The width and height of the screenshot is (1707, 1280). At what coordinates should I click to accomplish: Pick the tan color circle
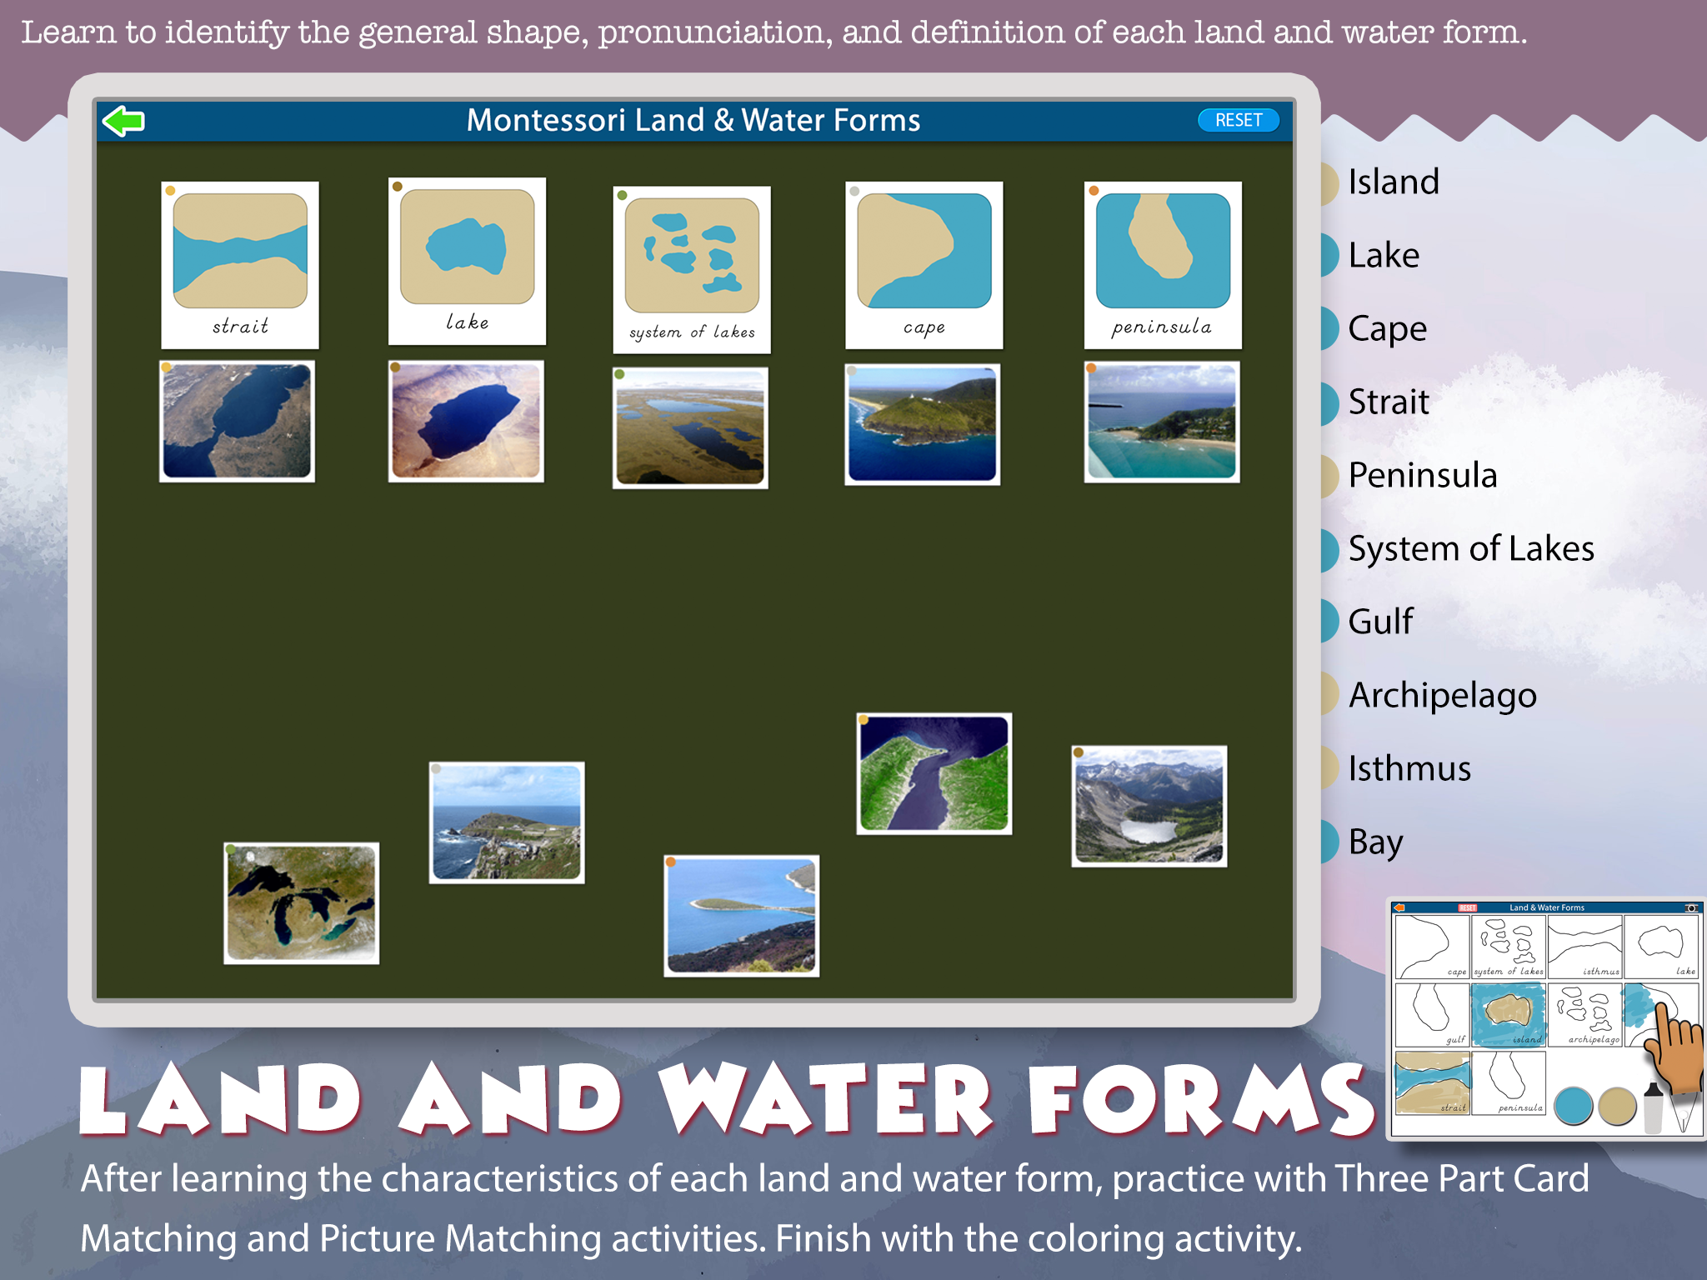tap(1618, 1107)
